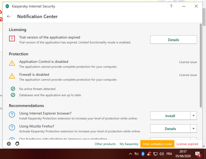Open the volume speaker tray icon
The image size is (206, 159).
tap(161, 154)
